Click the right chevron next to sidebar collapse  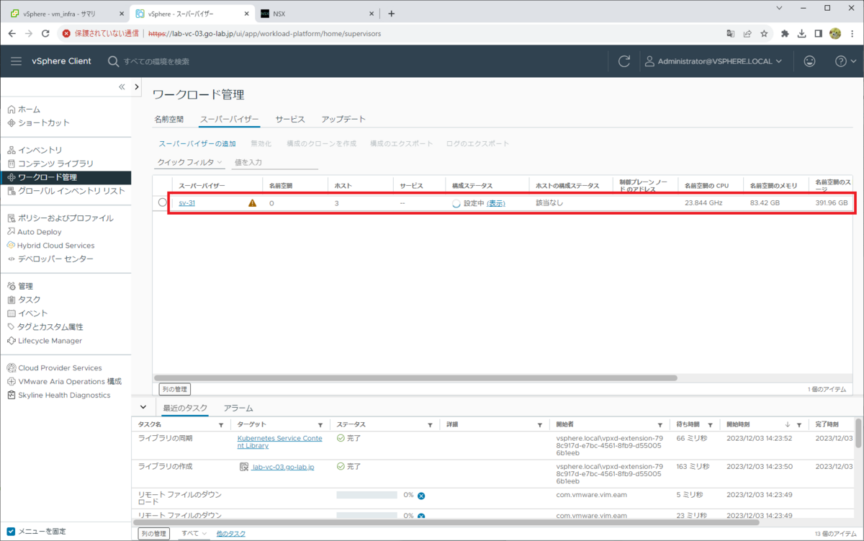[137, 87]
